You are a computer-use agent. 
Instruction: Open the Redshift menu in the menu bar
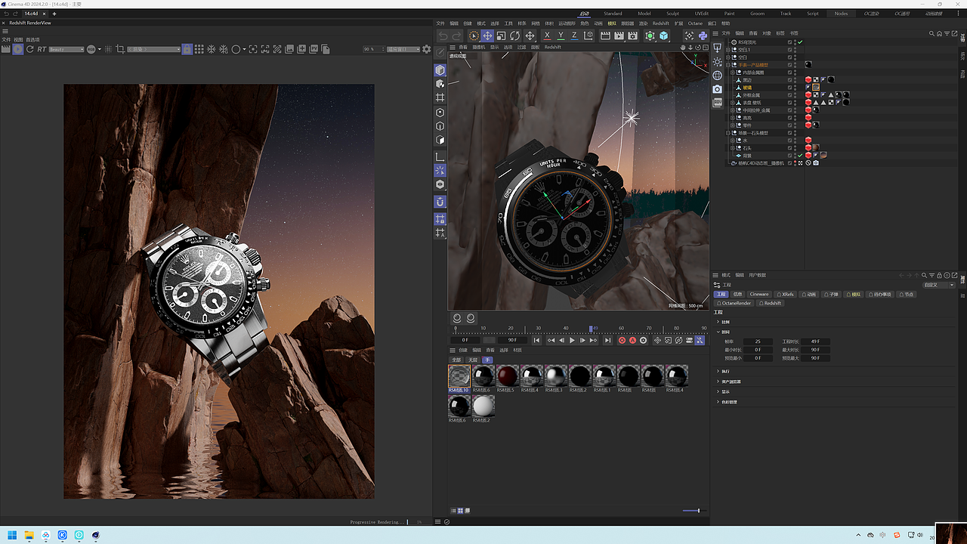click(x=661, y=23)
